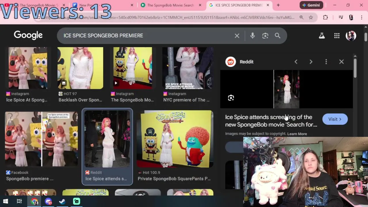Viewport: 368px width, 207px height.
Task: Click 'Private SpongeBob SquarePants P...' caption
Action: (x=174, y=179)
